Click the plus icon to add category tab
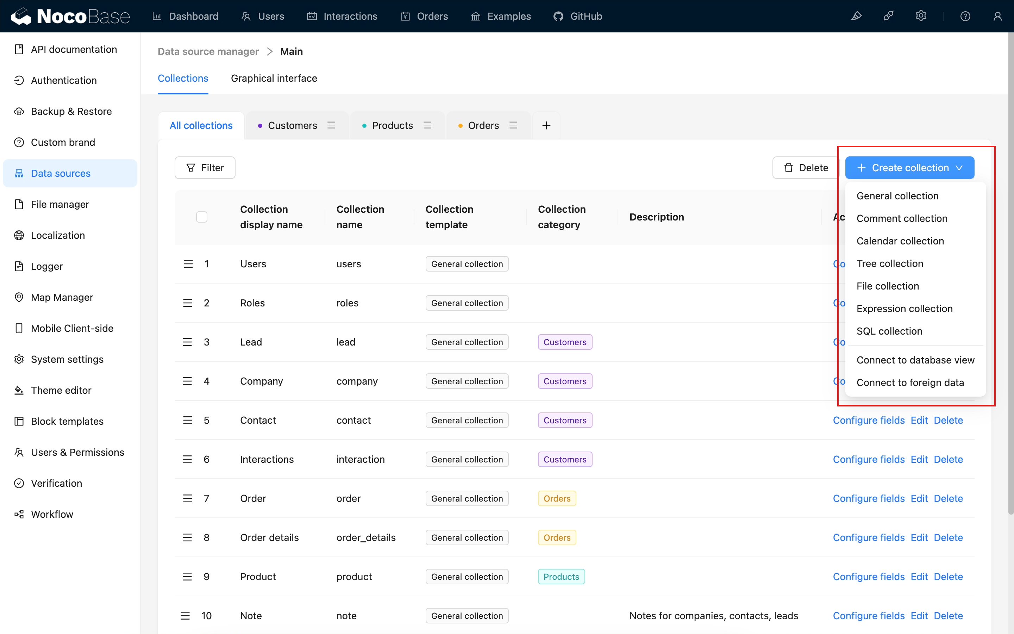Image resolution: width=1014 pixels, height=634 pixels. 546,125
